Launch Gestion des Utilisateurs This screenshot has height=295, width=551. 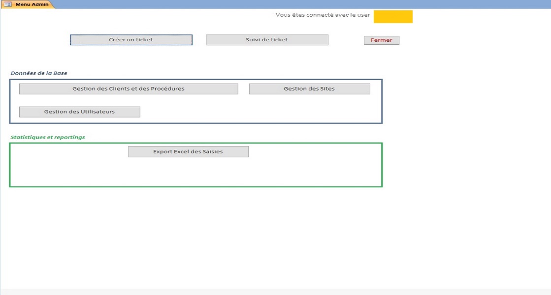[79, 112]
